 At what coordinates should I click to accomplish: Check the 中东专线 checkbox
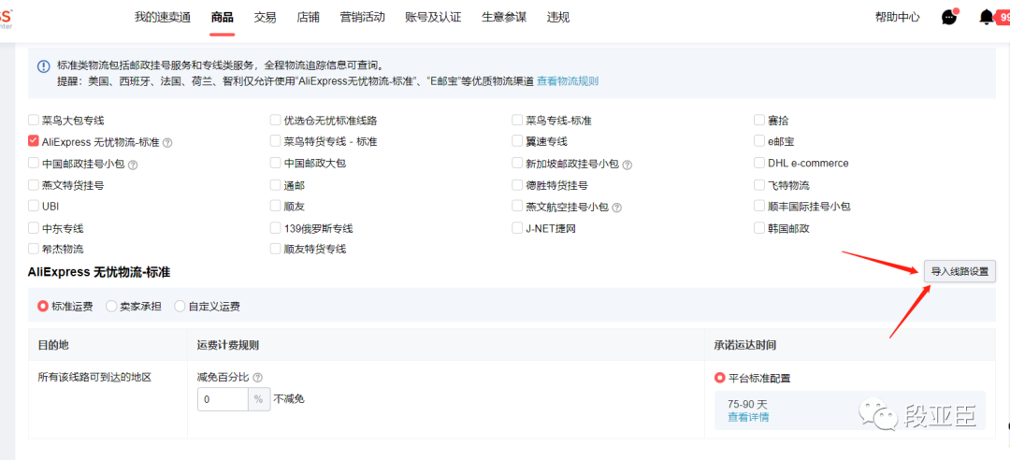pyautogui.click(x=34, y=228)
